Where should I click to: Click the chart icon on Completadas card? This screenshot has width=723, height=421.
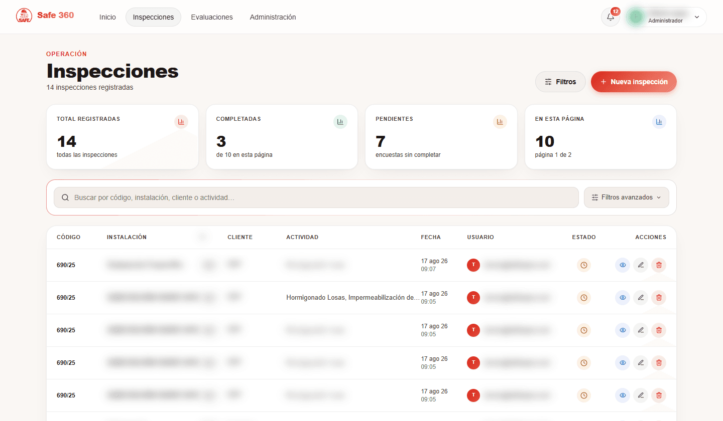340,122
